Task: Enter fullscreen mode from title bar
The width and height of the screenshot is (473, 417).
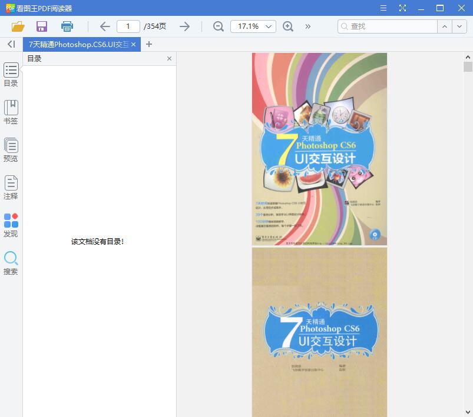Action: coord(402,8)
